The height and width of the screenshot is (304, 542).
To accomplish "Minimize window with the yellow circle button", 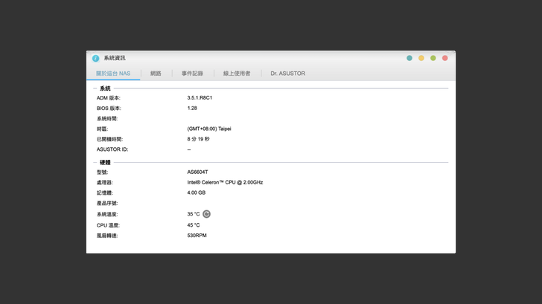I will (421, 58).
